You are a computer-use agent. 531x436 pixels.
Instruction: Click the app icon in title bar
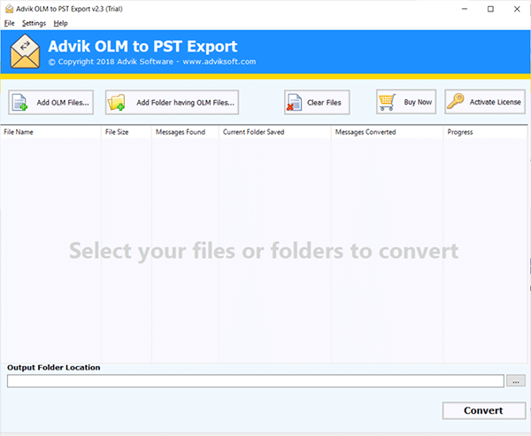click(x=9, y=9)
